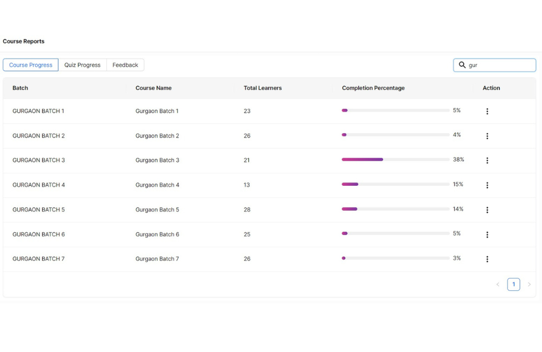Open action menu for GURGAON BATCH 7
The width and height of the screenshot is (542, 352).
tap(487, 259)
